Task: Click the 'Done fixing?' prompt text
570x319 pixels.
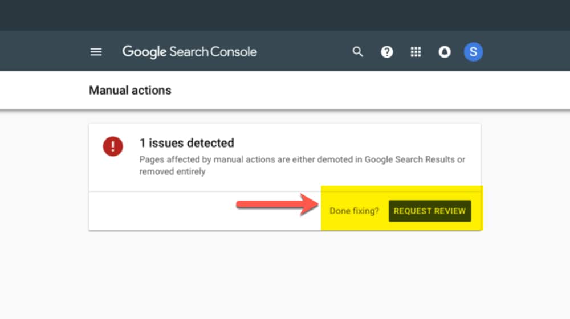Action: [x=354, y=211]
